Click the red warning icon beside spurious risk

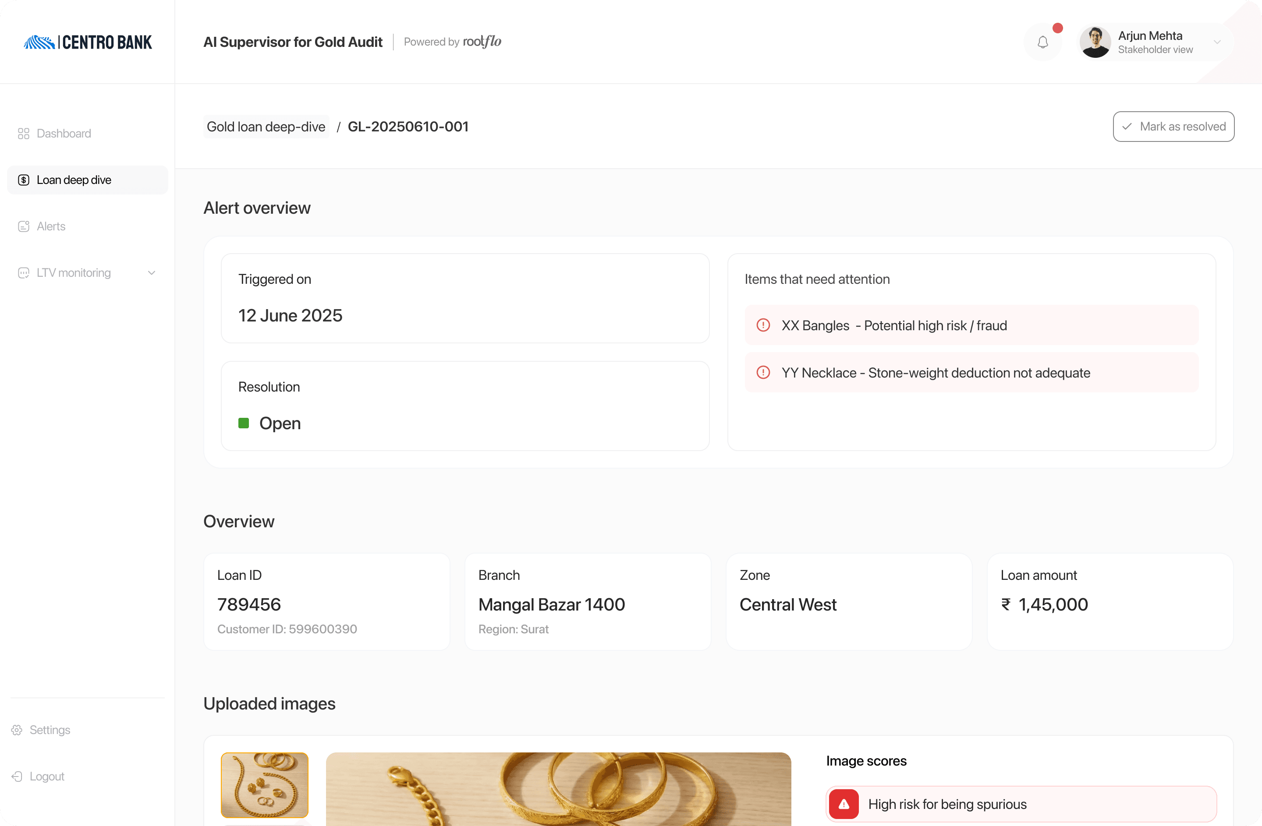pos(843,804)
